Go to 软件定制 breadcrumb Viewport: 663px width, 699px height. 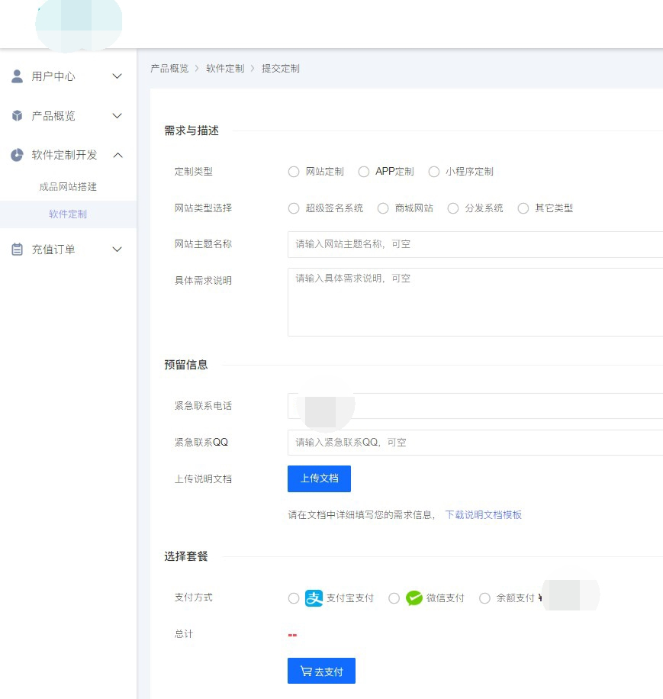225,69
